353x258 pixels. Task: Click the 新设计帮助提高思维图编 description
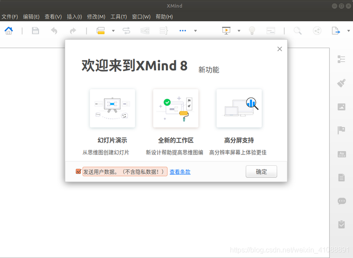pyautogui.click(x=174, y=153)
